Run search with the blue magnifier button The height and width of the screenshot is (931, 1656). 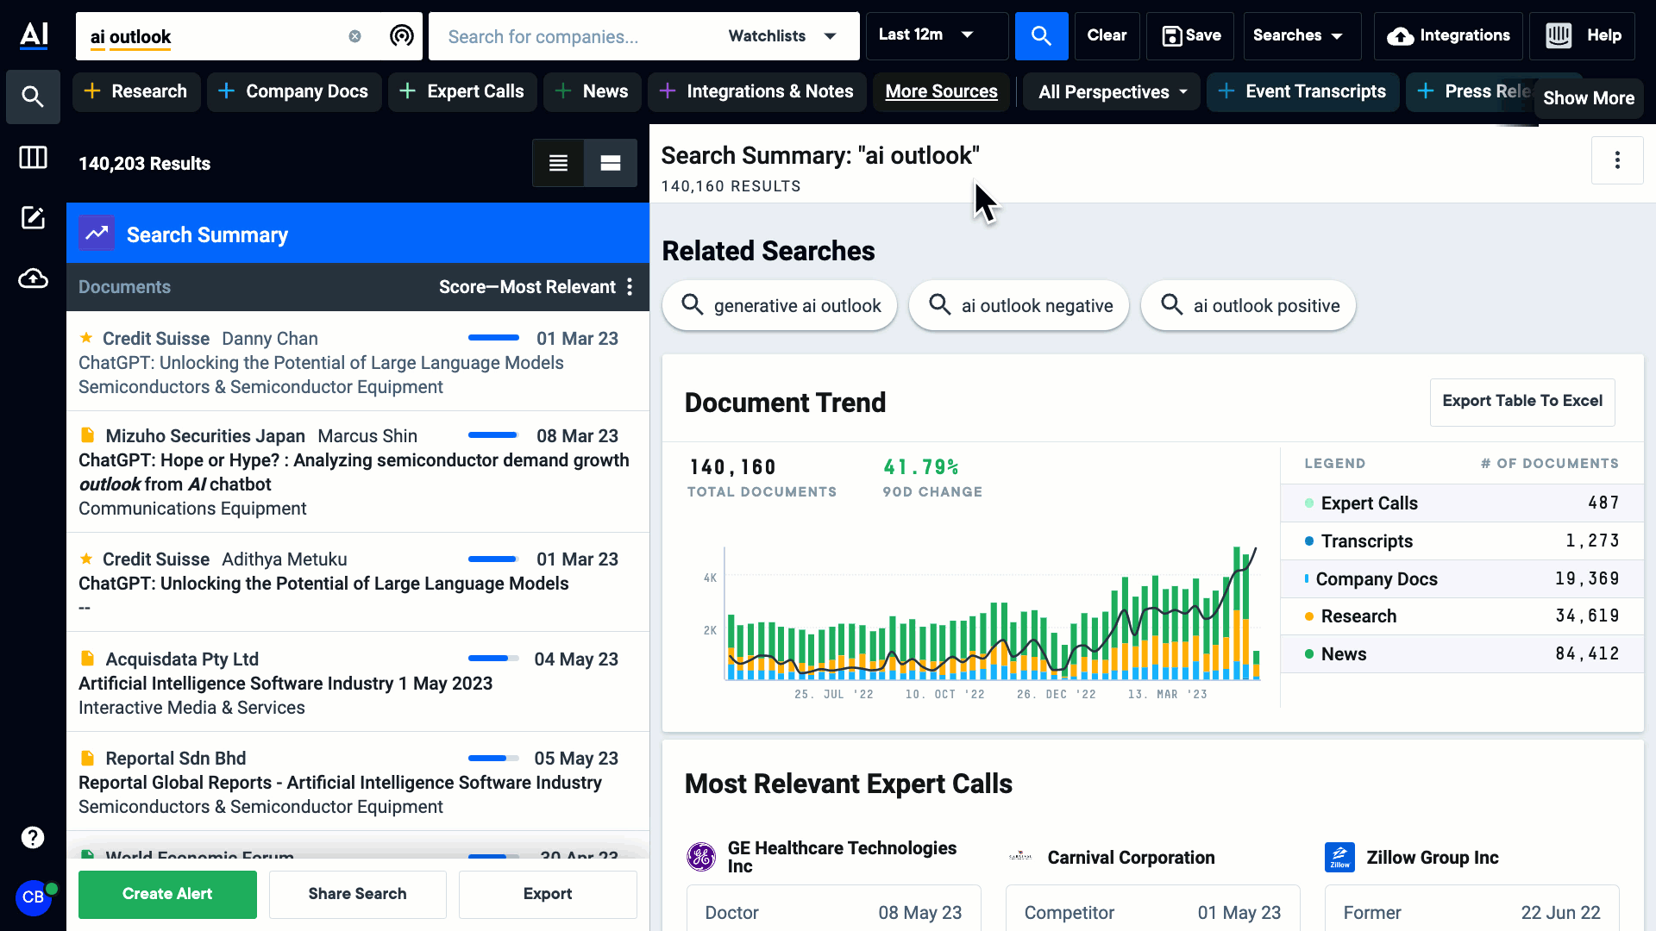pos(1041,35)
